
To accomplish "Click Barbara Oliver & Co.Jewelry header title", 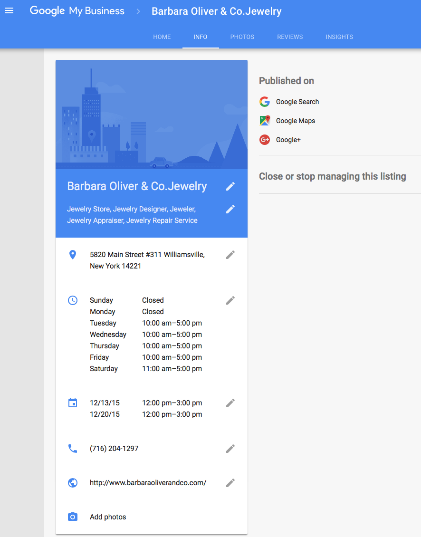I will click(x=217, y=11).
